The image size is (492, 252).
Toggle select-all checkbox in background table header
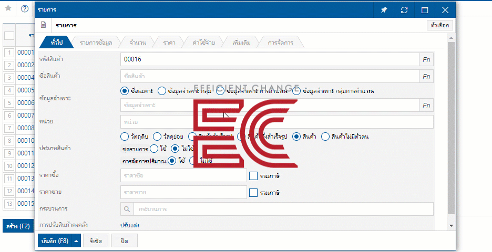coord(9,35)
